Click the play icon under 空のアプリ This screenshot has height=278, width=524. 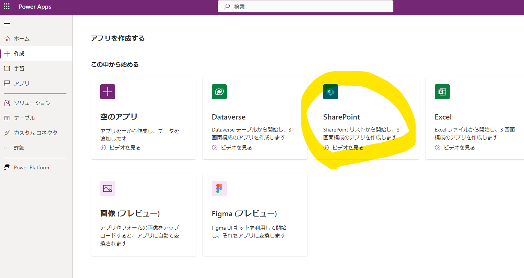[103, 148]
